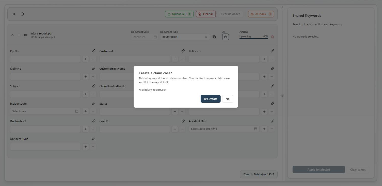Focus the CprNo input field
The image size is (382, 186).
pos(45,59)
